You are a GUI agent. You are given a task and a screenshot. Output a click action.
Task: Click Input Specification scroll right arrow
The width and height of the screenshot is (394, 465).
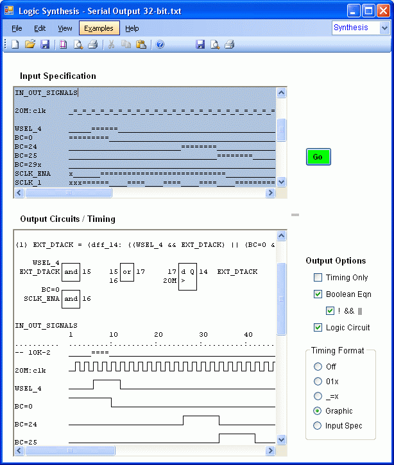pyautogui.click(x=270, y=193)
